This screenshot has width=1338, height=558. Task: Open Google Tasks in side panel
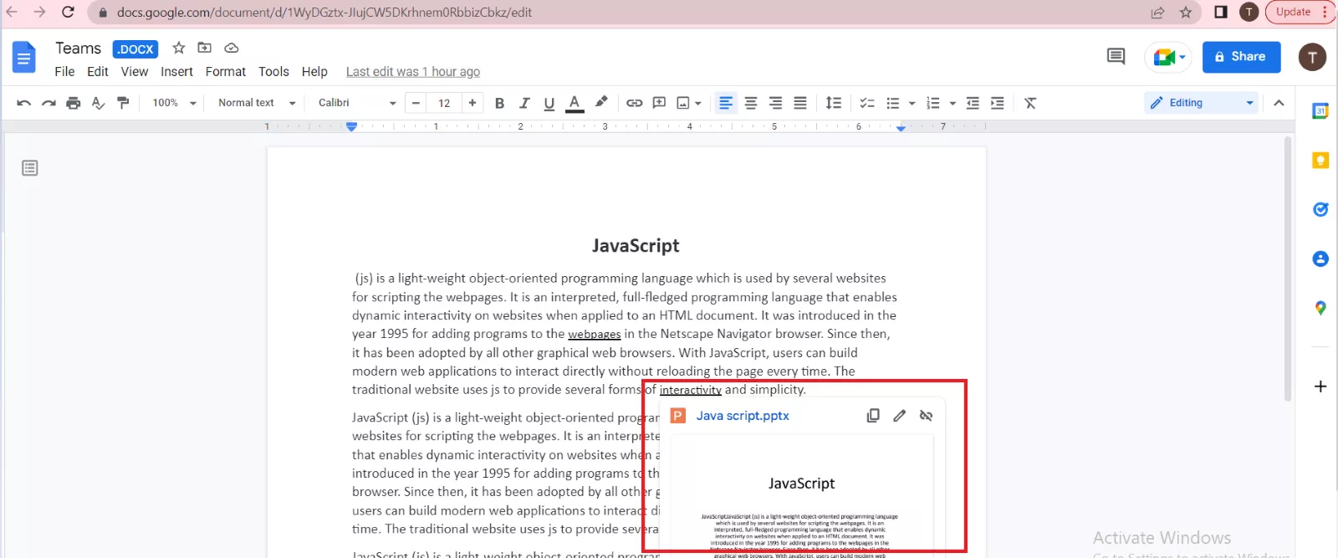1320,209
